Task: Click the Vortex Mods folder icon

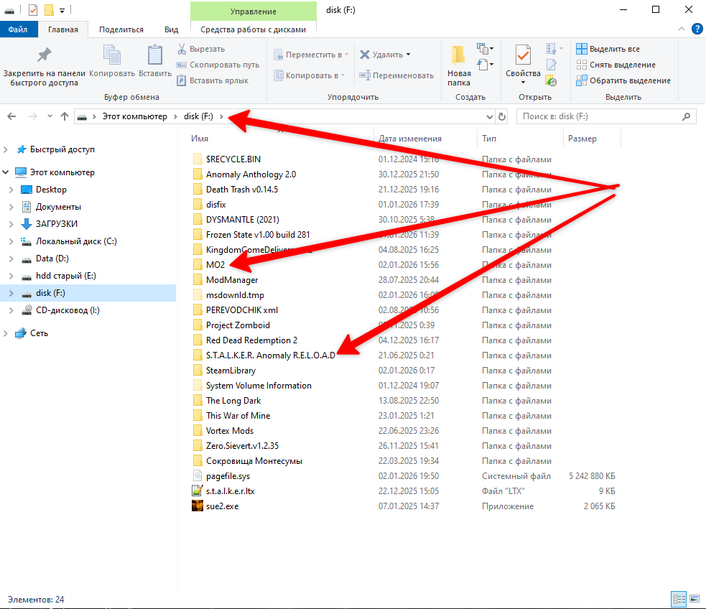Action: pyautogui.click(x=198, y=431)
